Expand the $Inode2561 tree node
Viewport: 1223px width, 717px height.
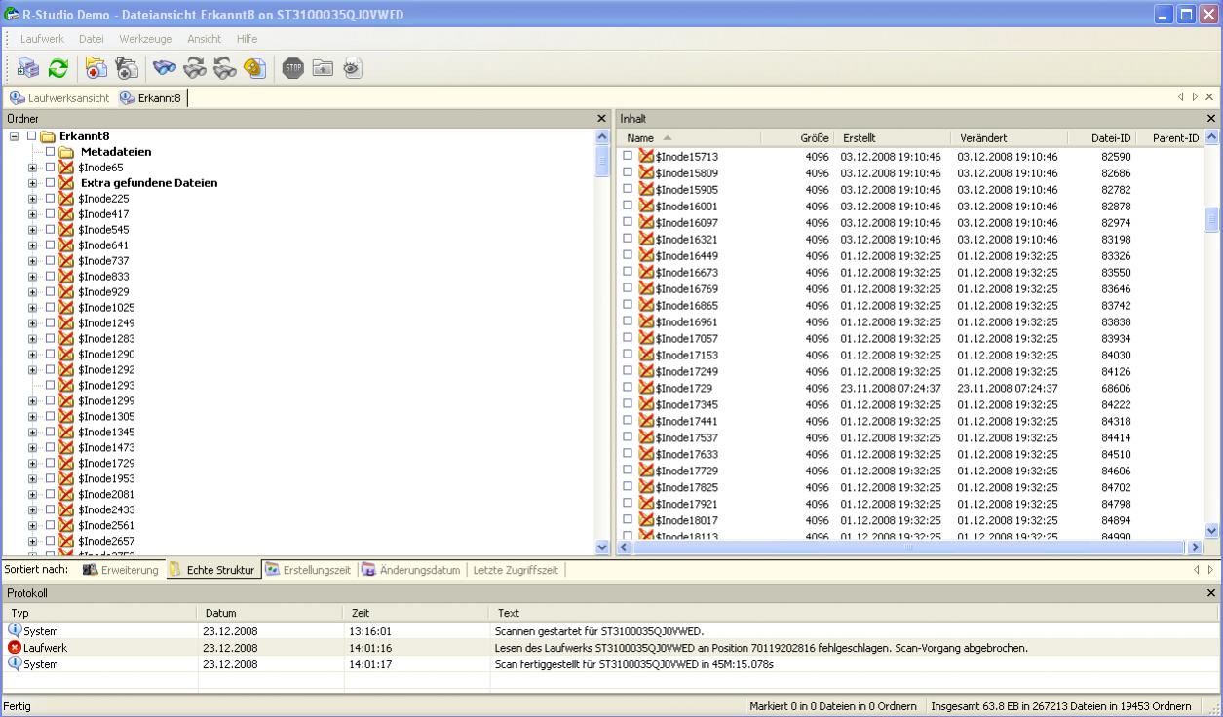point(33,526)
